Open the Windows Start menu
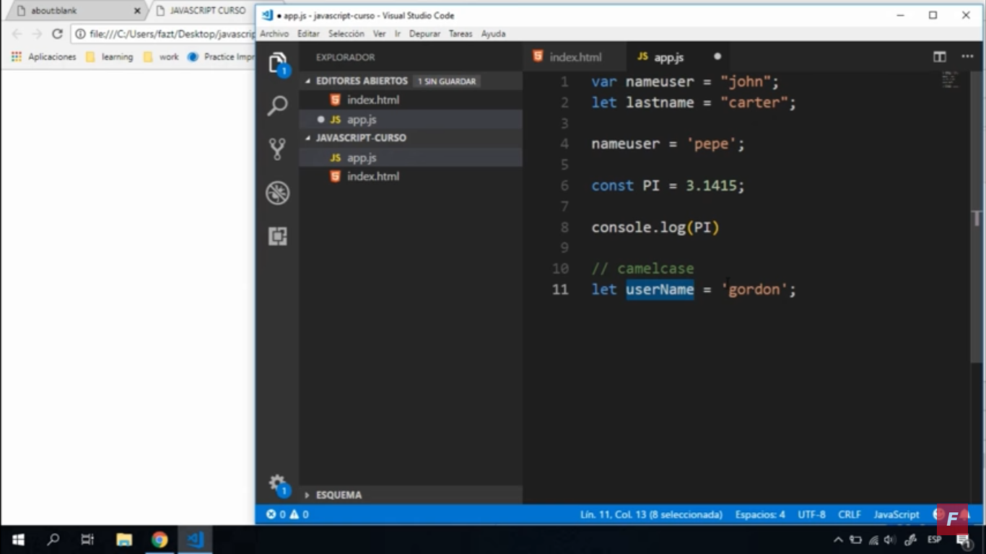Screen dimensions: 986x554 pyautogui.click(x=18, y=540)
